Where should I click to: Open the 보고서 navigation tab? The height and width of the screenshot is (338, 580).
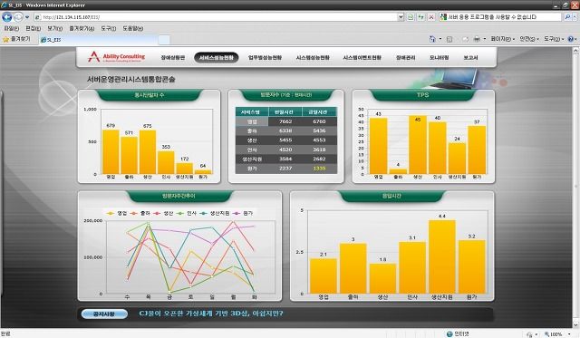coord(470,58)
